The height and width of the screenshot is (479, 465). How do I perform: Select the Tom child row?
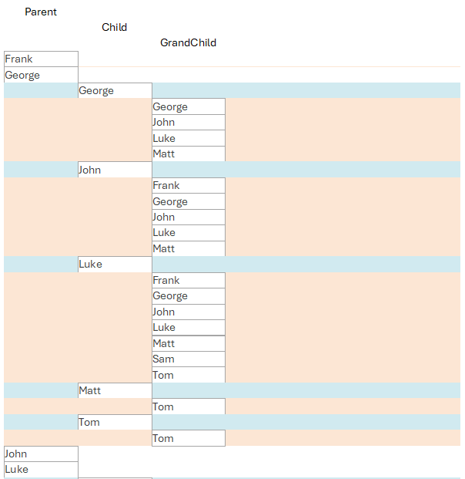click(x=115, y=423)
